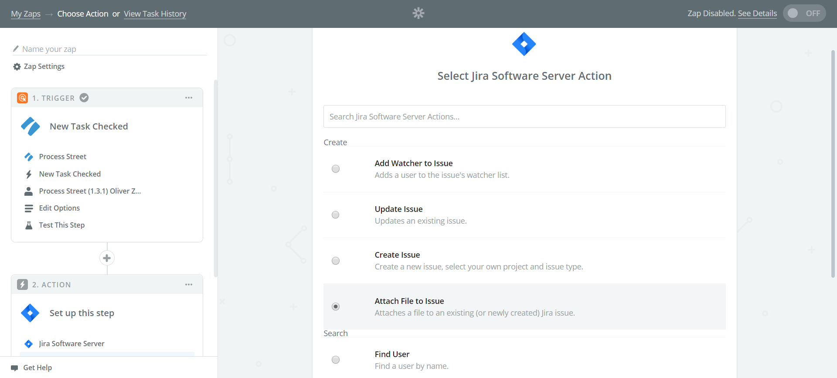Viewport: 837px width, 378px height.
Task: Click the large Process Street logo in trigger
Action: [x=31, y=126]
